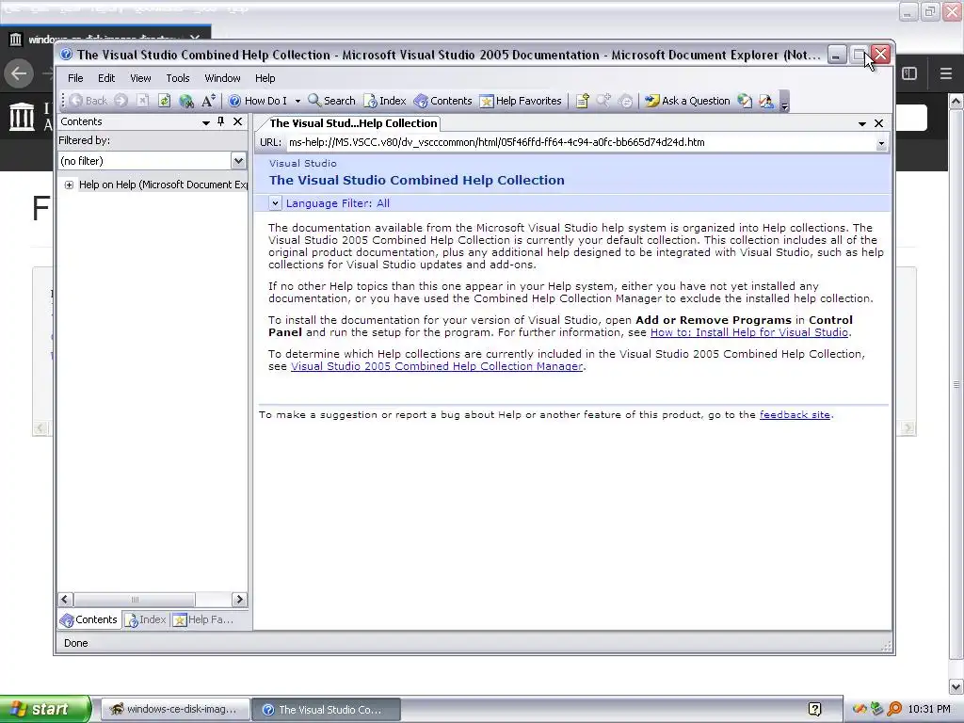Click the browser page scroll-down arrow
964x723 pixels.
[x=956, y=686]
